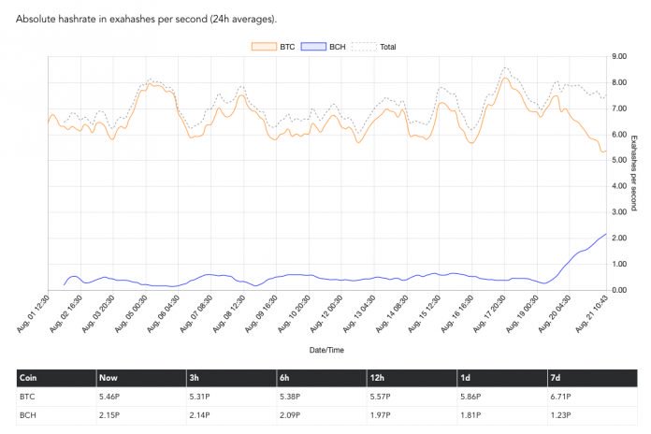Click the Aug. 01 12:30 axis label
Image resolution: width=651 pixels, height=434 pixels.
[x=34, y=314]
